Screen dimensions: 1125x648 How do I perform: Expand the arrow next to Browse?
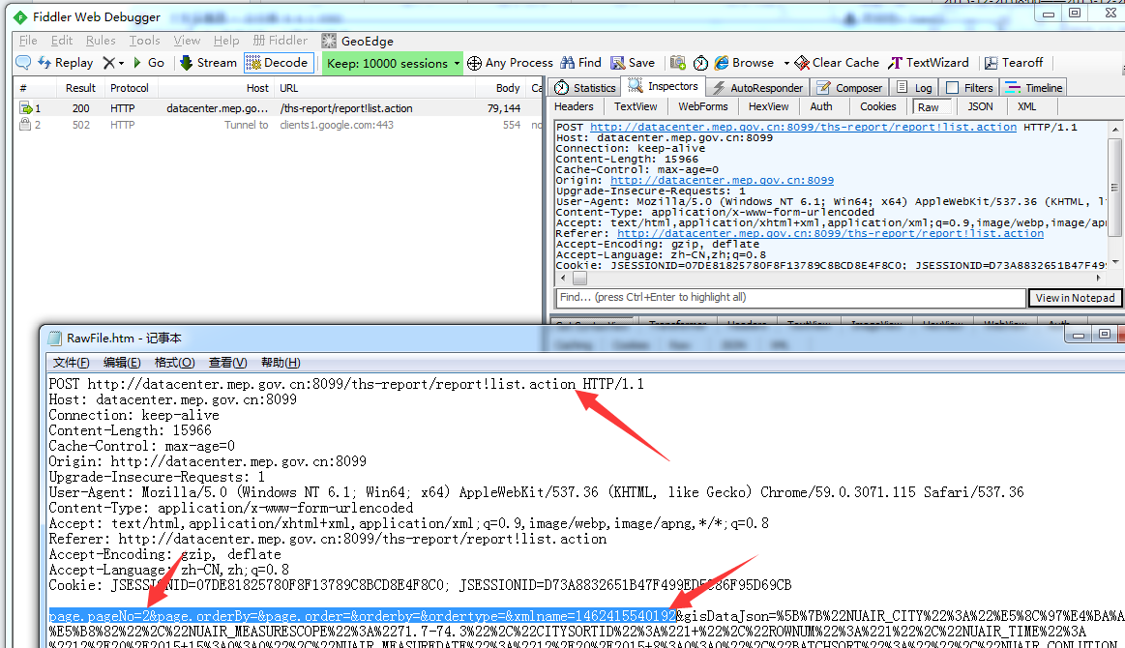(x=786, y=63)
